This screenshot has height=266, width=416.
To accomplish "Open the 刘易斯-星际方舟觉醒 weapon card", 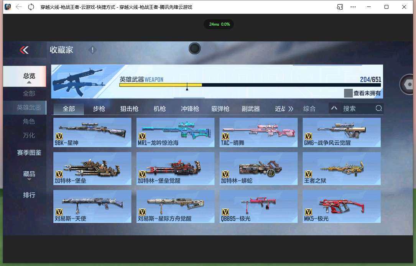I will click(x=175, y=206).
